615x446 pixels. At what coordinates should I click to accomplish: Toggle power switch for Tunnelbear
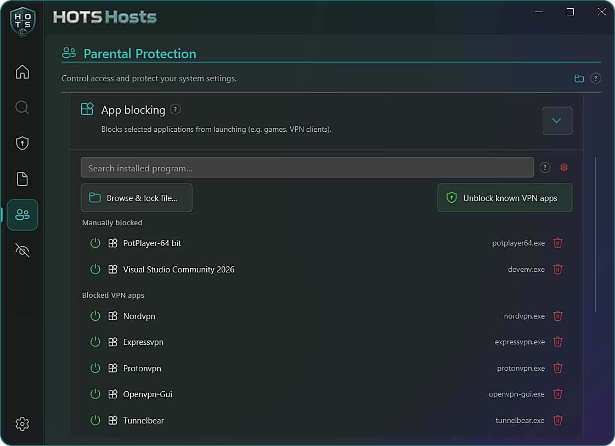coord(95,421)
